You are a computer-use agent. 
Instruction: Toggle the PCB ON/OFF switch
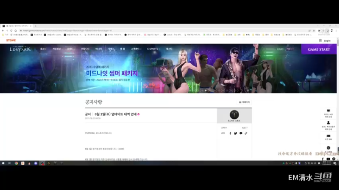coord(290,49)
